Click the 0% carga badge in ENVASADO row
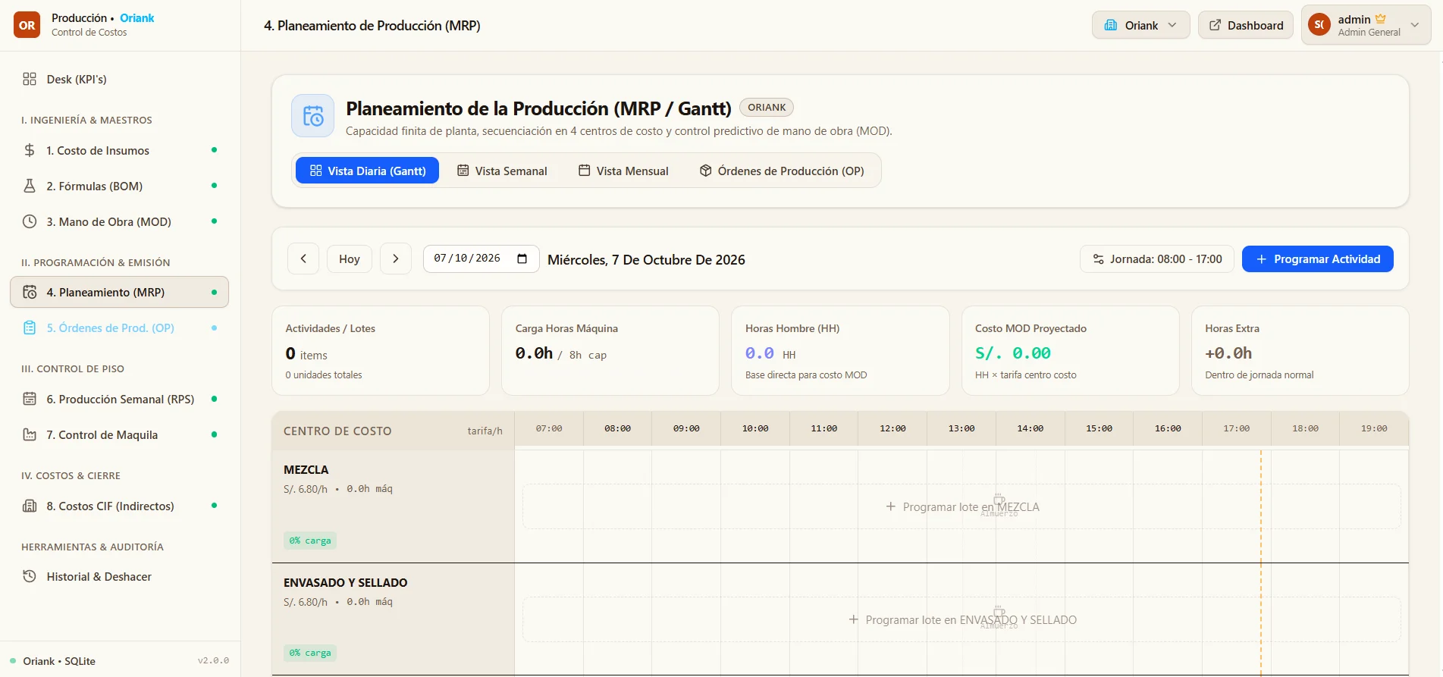The image size is (1443, 677). (310, 653)
